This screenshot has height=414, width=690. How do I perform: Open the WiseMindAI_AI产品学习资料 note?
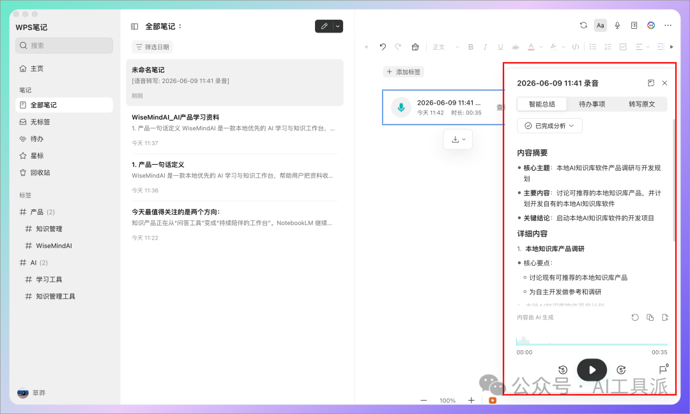234,130
